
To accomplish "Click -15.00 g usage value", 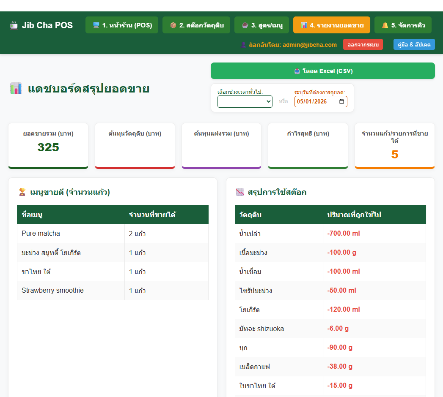I will click(x=340, y=386).
